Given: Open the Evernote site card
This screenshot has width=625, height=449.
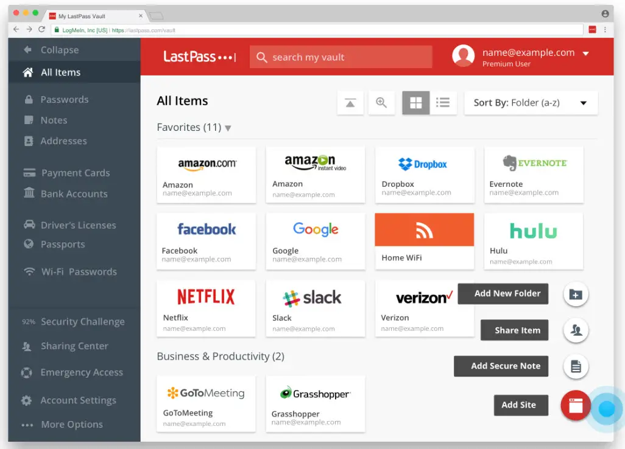Looking at the screenshot, I should [x=534, y=175].
